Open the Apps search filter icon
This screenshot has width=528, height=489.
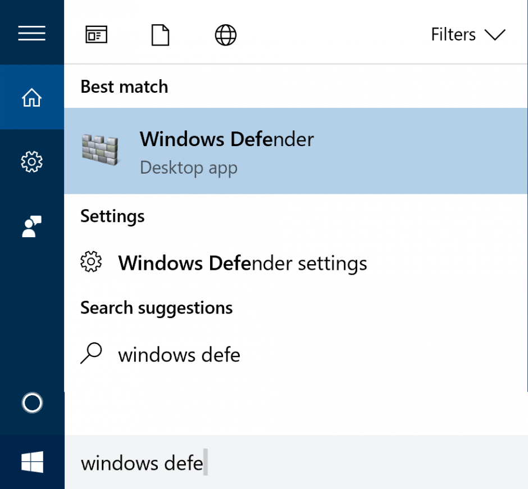point(96,34)
